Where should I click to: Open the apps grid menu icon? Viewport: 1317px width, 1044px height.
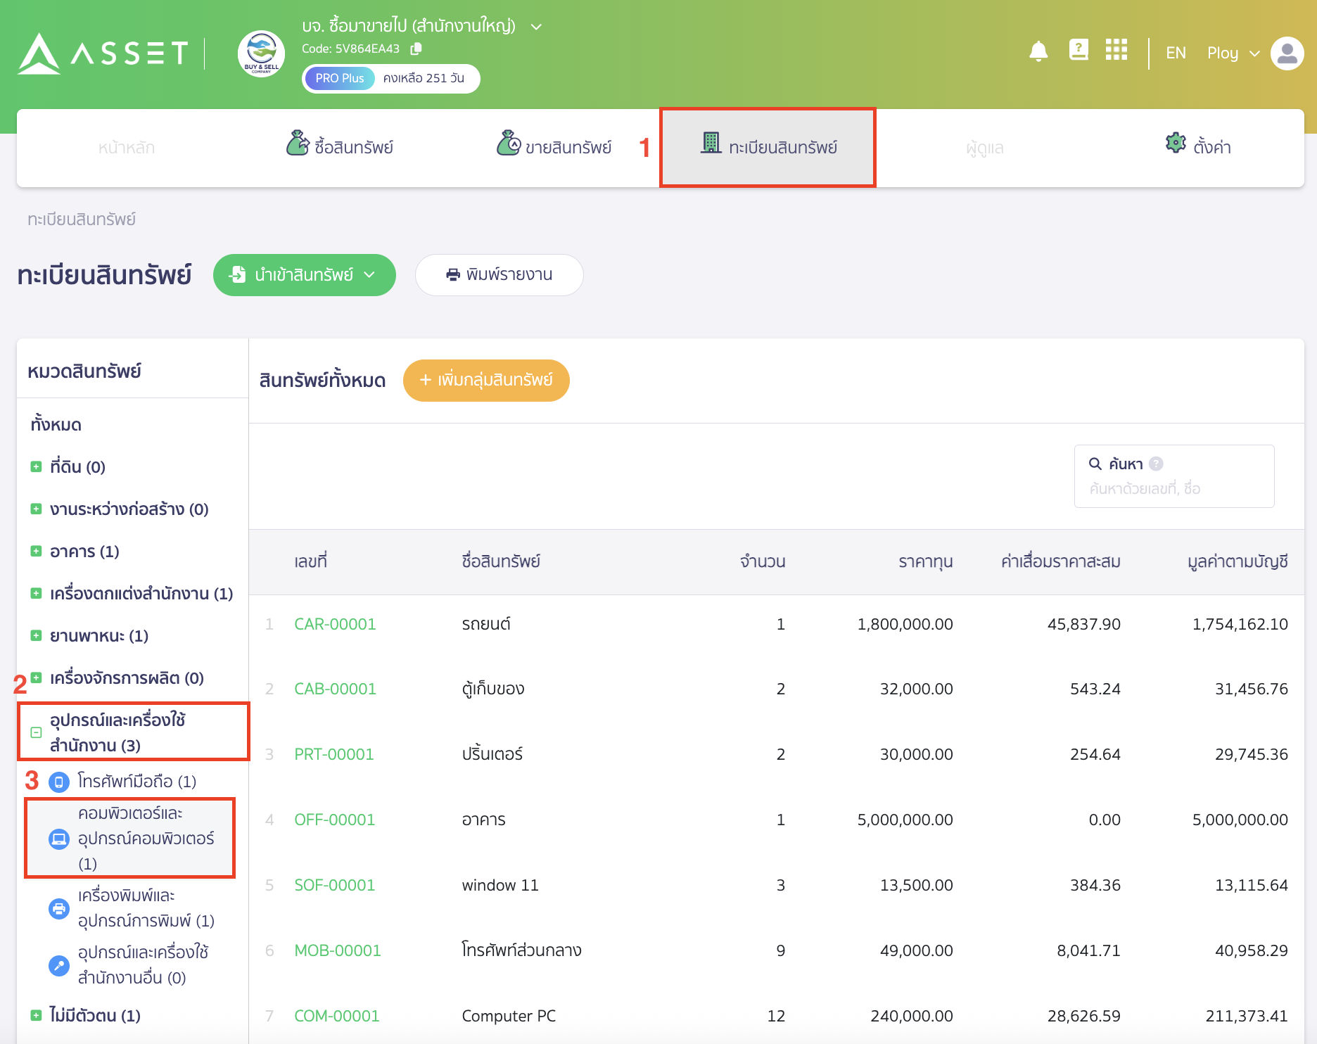coord(1116,50)
